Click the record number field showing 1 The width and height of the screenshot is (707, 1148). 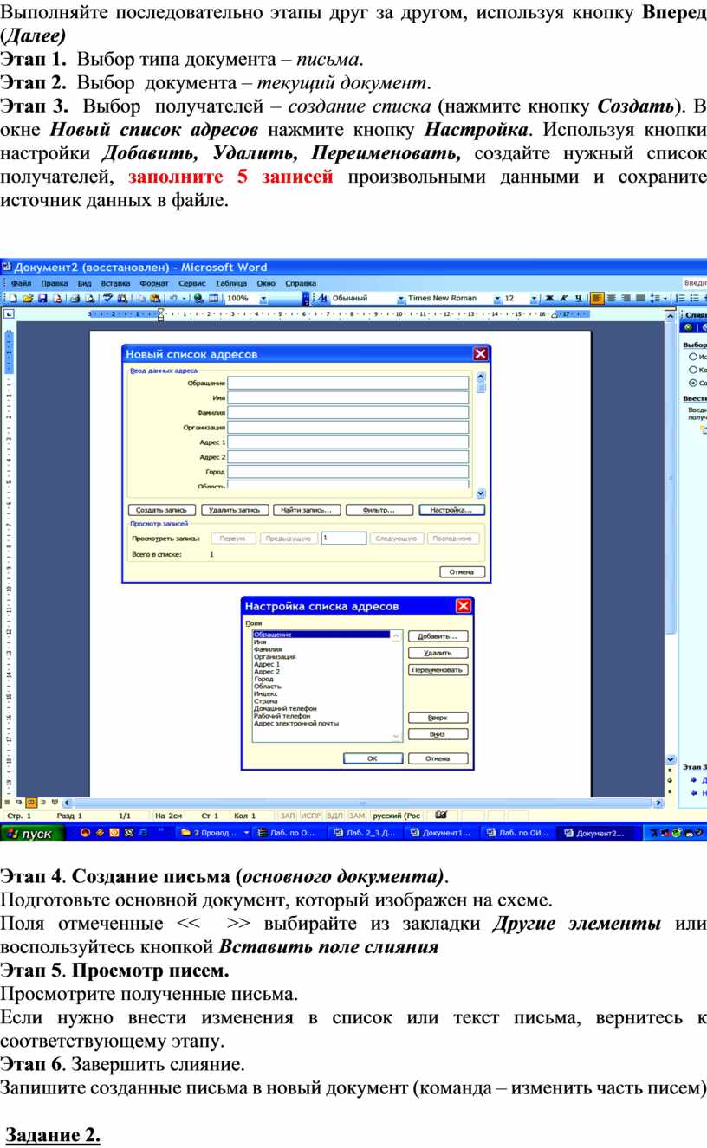(343, 538)
